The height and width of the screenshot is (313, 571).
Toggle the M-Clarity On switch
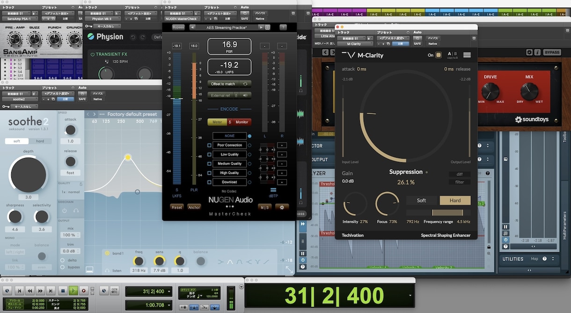[x=439, y=55]
